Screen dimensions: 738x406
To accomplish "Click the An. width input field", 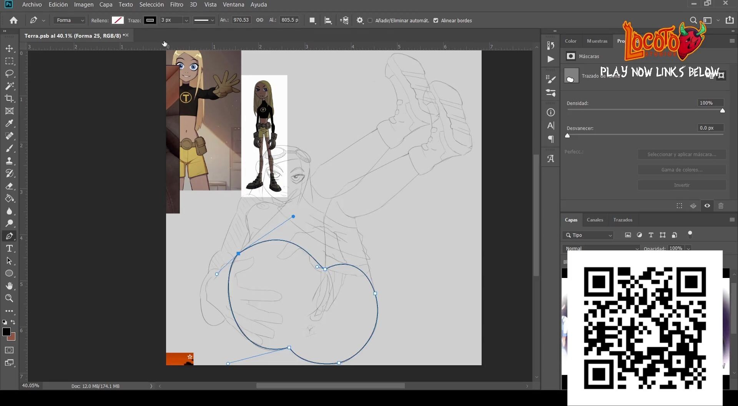I will 241,20.
